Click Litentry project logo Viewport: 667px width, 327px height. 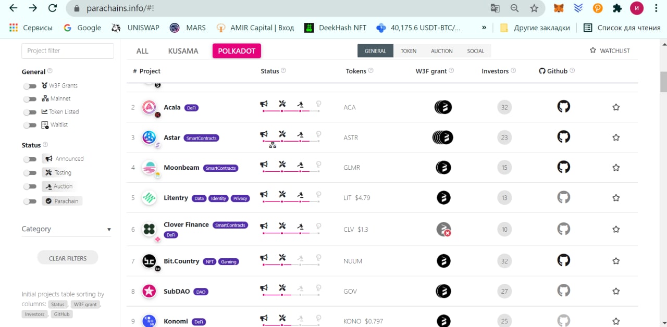point(150,198)
